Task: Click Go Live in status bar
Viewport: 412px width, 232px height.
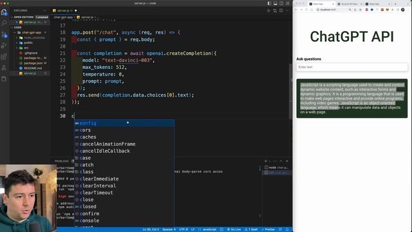Action: pos(234,229)
